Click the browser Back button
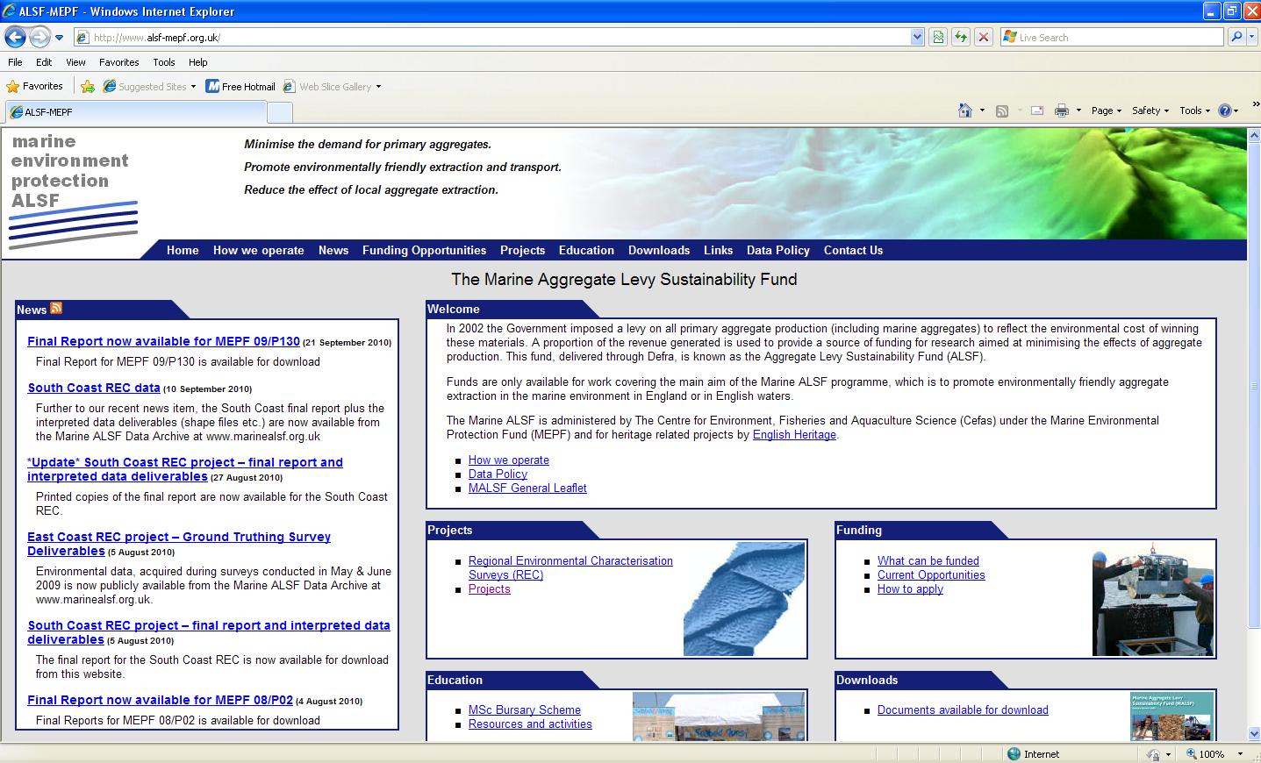 (x=15, y=37)
